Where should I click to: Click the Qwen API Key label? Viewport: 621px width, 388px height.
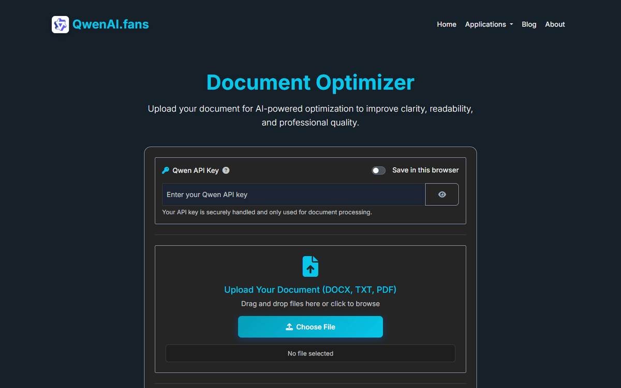tap(196, 170)
